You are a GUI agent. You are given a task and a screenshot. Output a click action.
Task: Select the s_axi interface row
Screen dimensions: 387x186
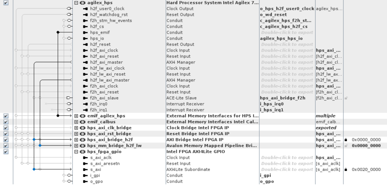pyautogui.click(x=95, y=170)
